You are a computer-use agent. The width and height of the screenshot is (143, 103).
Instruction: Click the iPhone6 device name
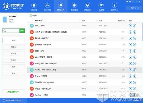[12, 17]
